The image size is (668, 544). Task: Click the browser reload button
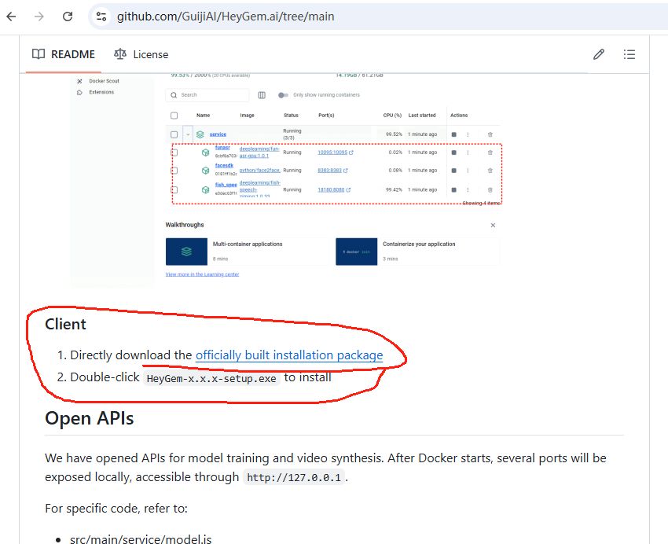(68, 16)
